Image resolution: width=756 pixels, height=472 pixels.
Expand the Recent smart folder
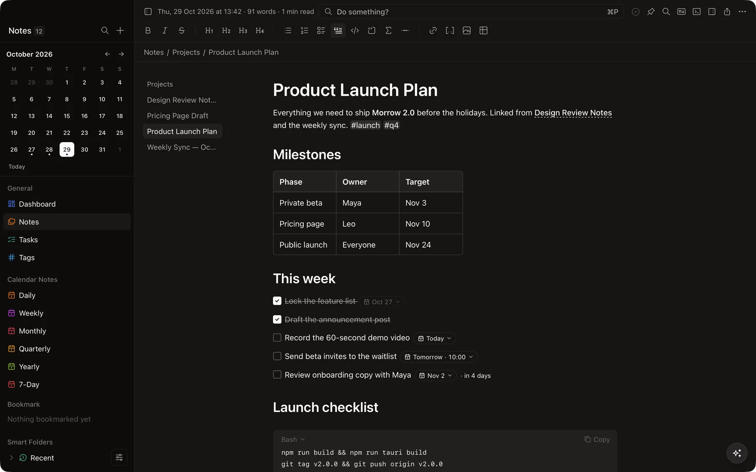[x=11, y=458]
